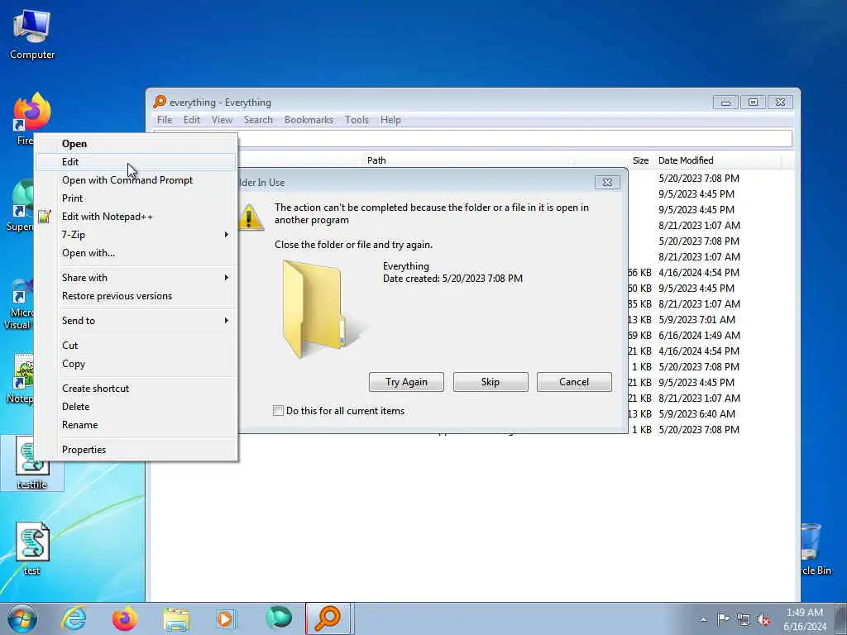Open Properties from the context menu

click(136, 450)
